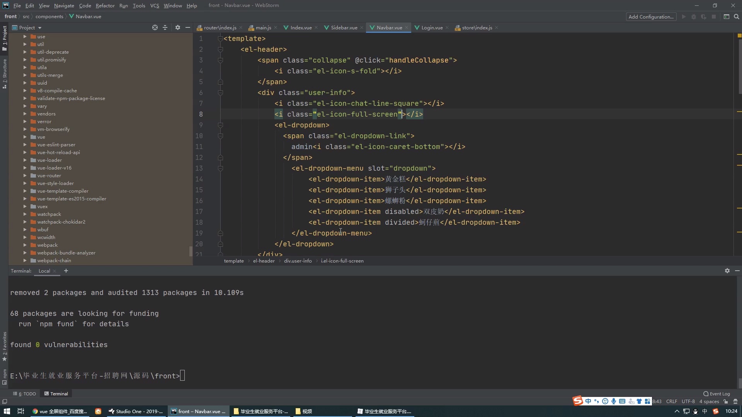Open the Project panel settings gear

coord(177,27)
